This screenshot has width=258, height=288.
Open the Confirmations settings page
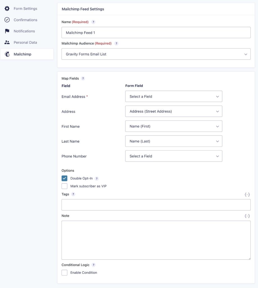25,20
